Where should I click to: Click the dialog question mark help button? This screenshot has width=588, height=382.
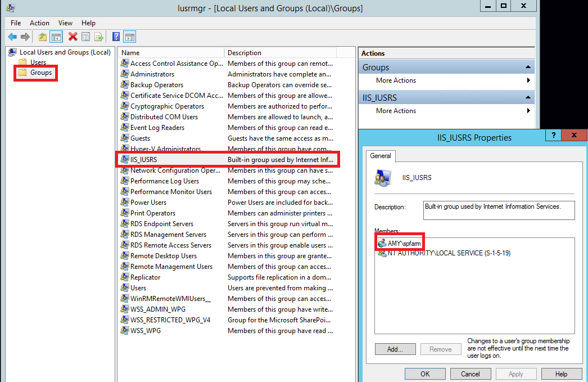(554, 136)
